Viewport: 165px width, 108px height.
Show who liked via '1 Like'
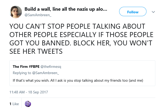pyautogui.click(x=14, y=104)
